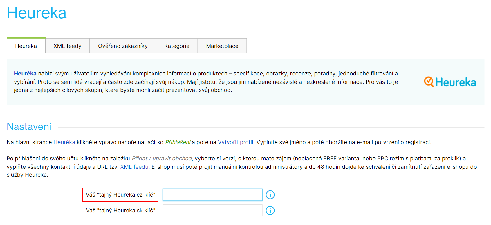Open the Vytvořit profil link
This screenshot has height=225, width=491.
tap(235, 142)
